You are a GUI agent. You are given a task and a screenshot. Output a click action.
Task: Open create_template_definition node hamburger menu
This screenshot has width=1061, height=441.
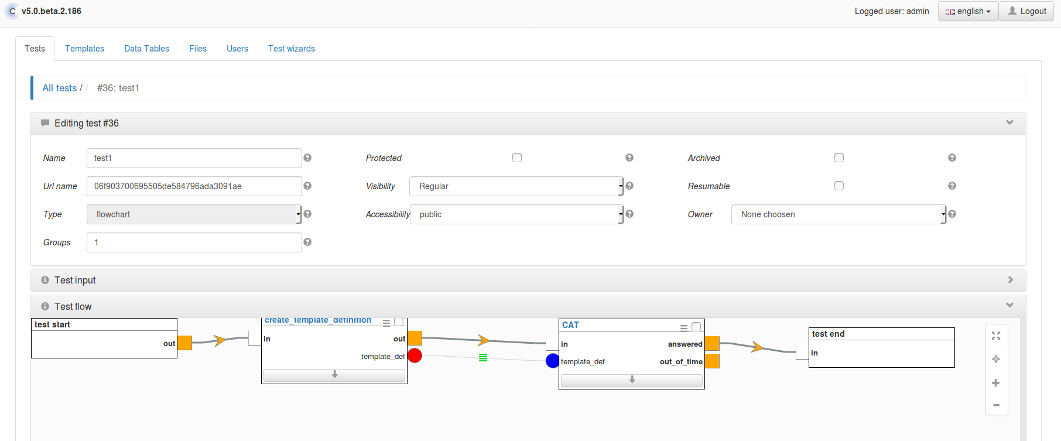pyautogui.click(x=386, y=322)
